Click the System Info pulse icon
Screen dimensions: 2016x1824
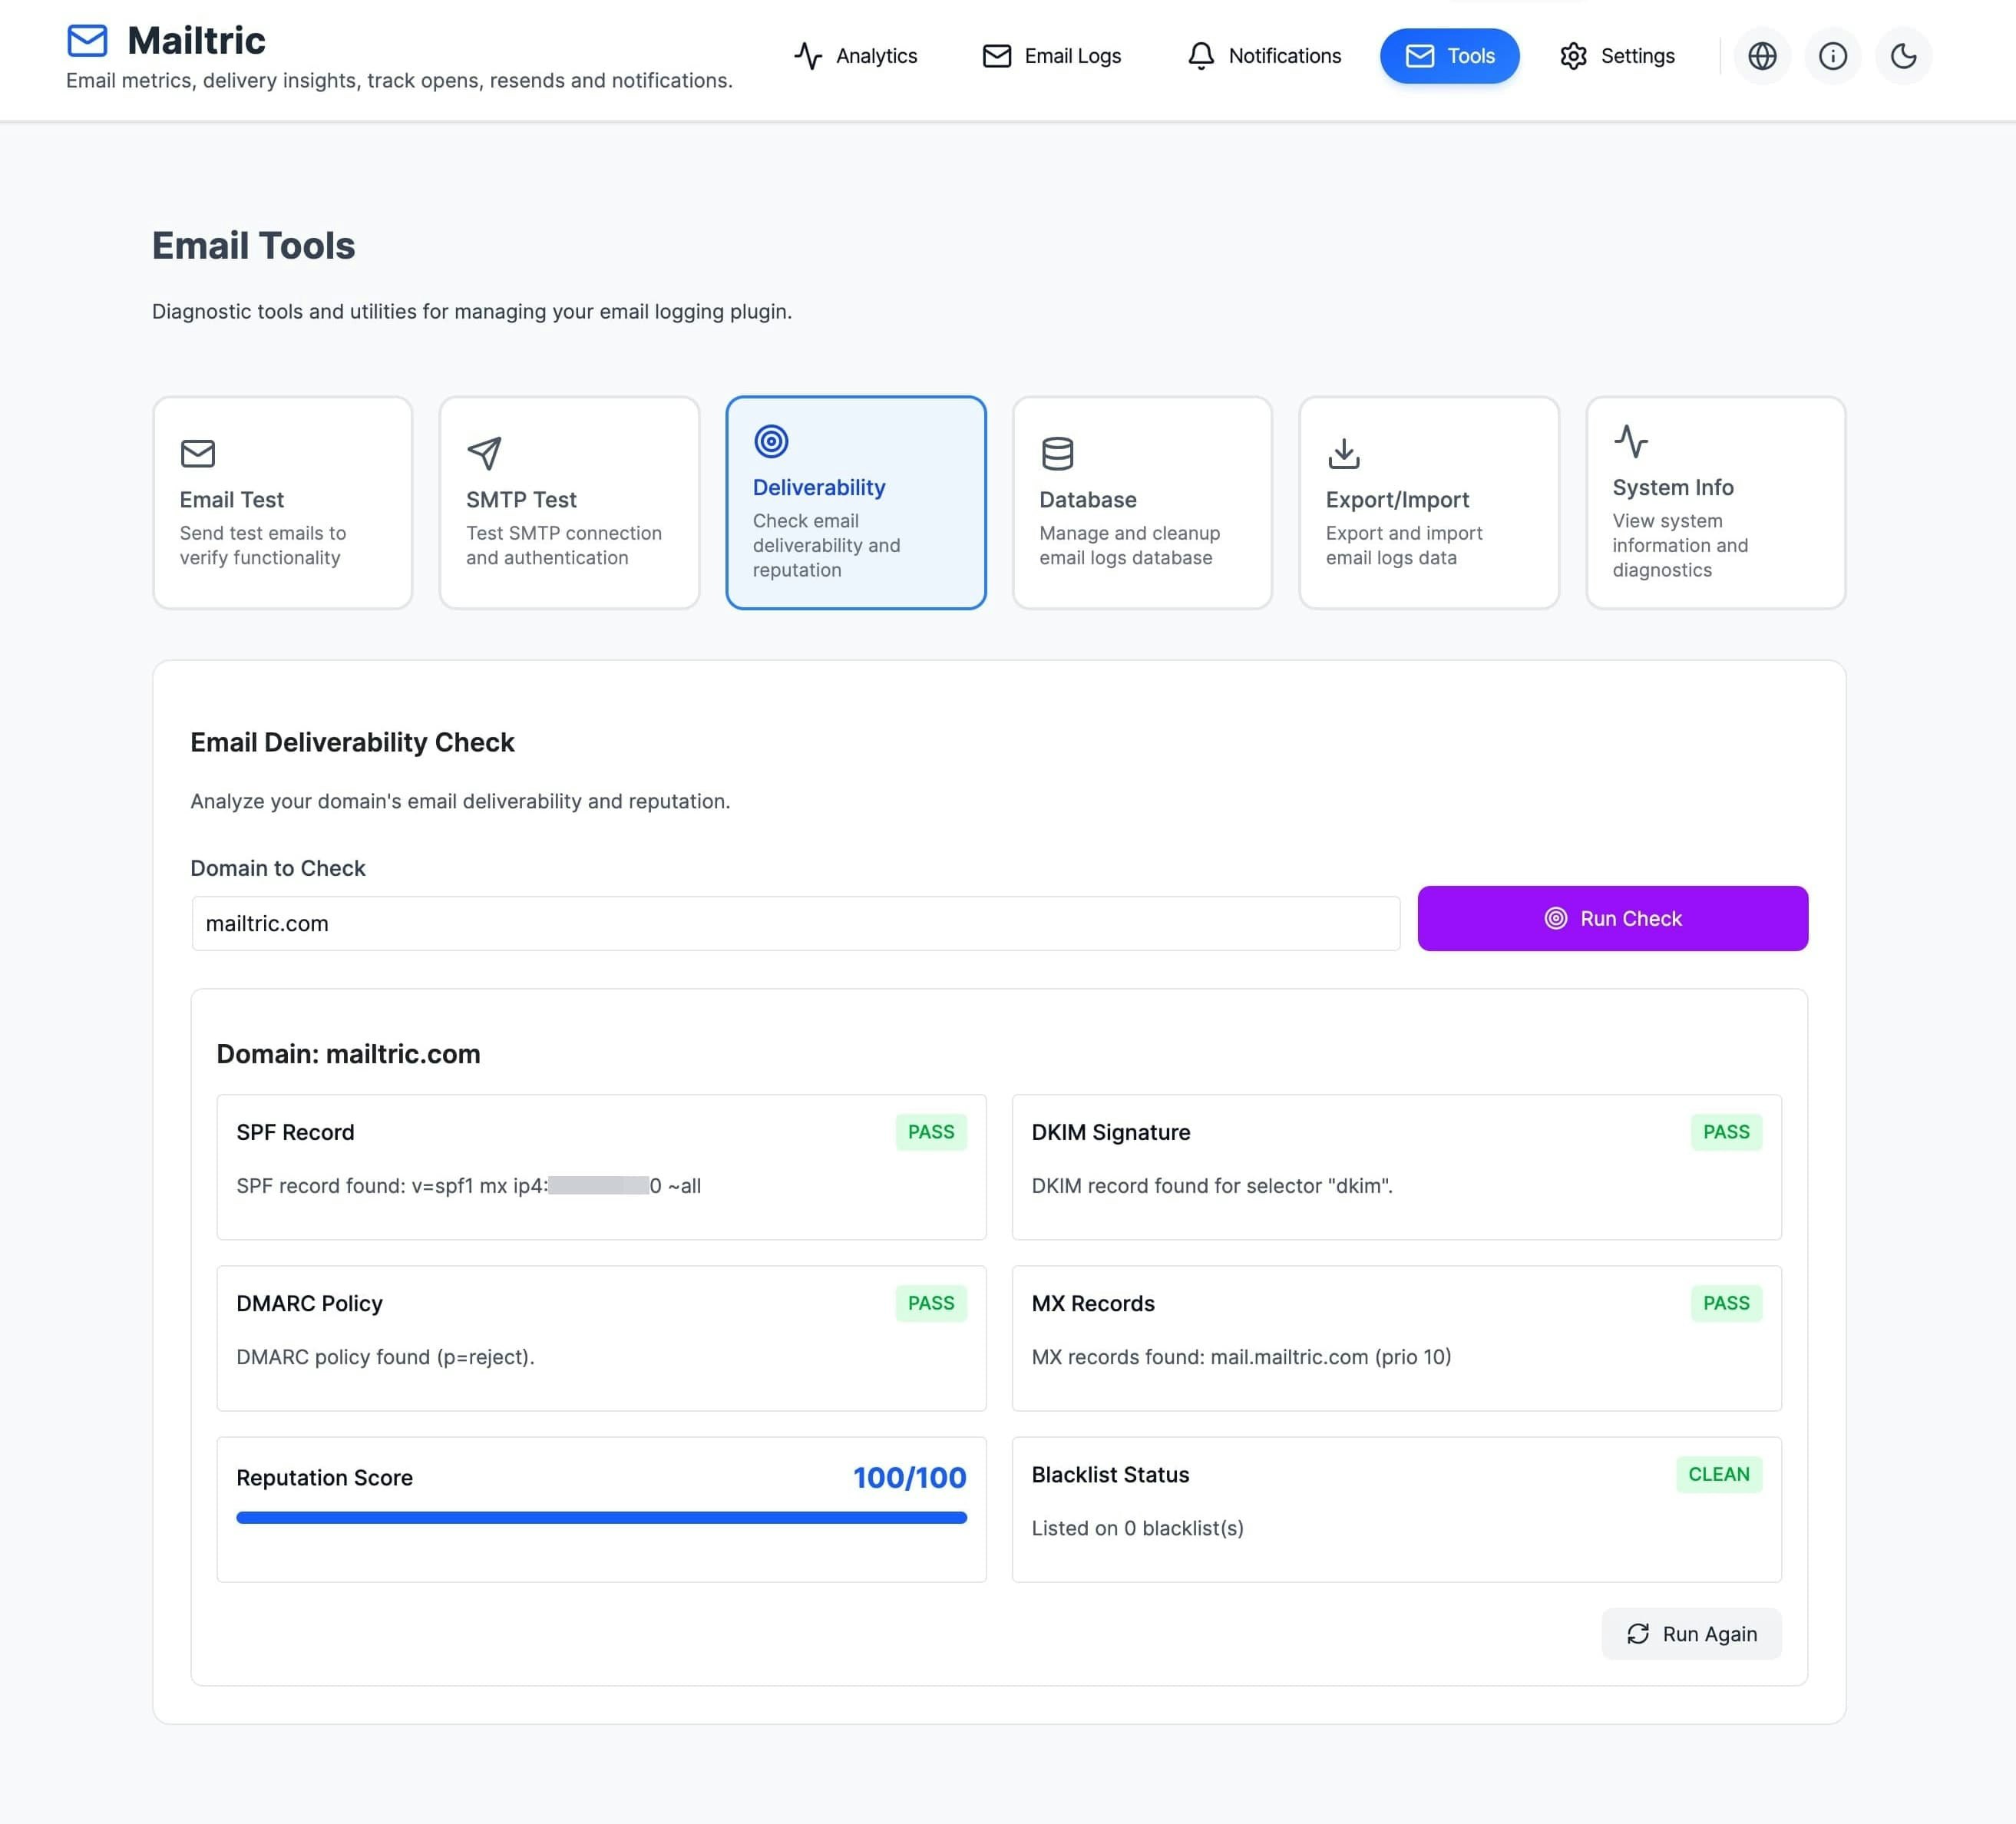coord(1630,441)
